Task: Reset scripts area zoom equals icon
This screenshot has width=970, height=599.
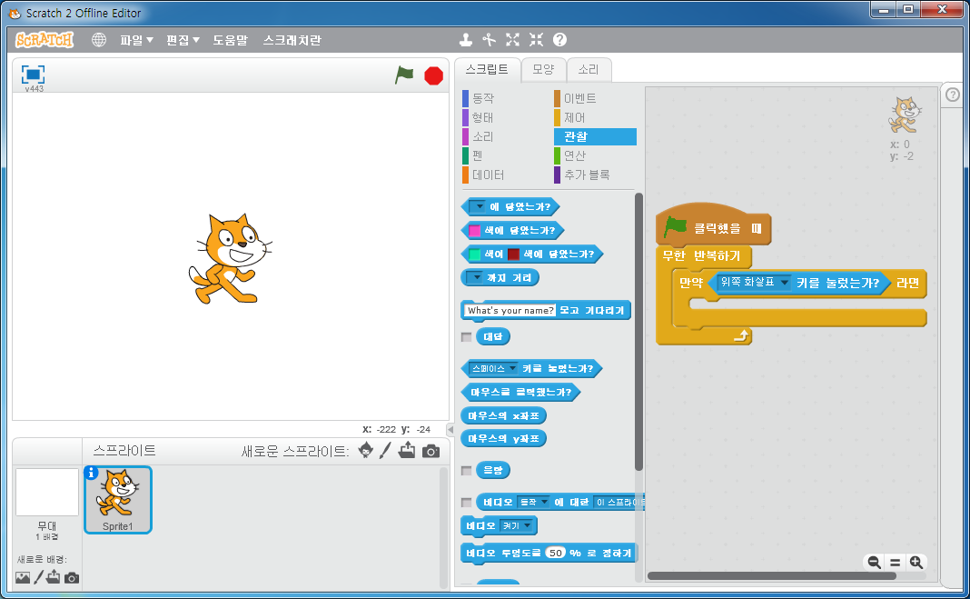Action: pyautogui.click(x=896, y=563)
